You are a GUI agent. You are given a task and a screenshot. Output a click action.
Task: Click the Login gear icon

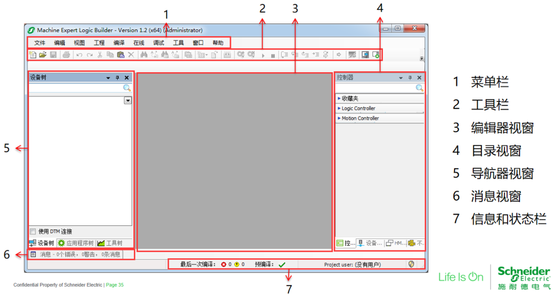241,55
